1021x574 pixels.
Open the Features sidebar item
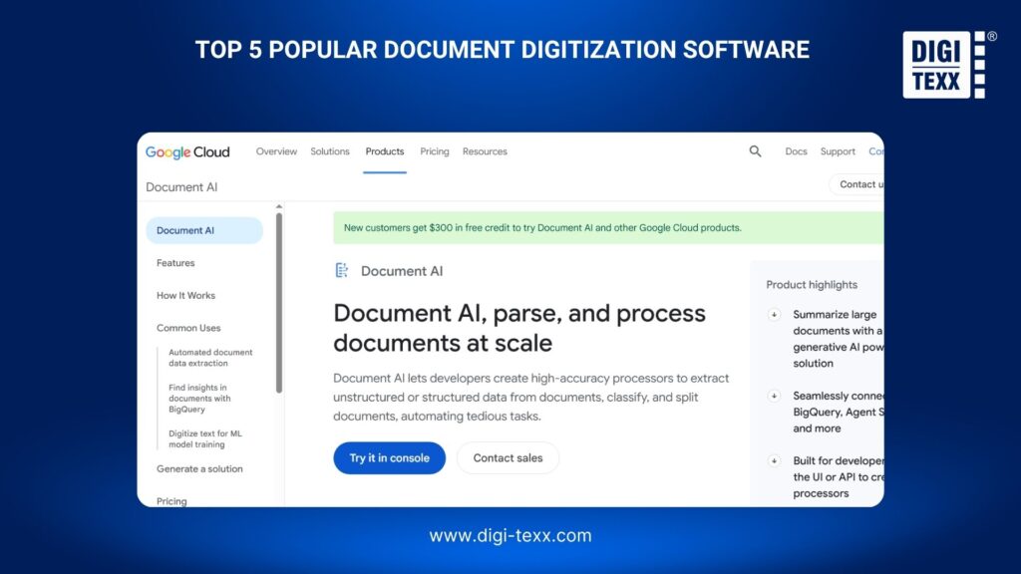[175, 263]
